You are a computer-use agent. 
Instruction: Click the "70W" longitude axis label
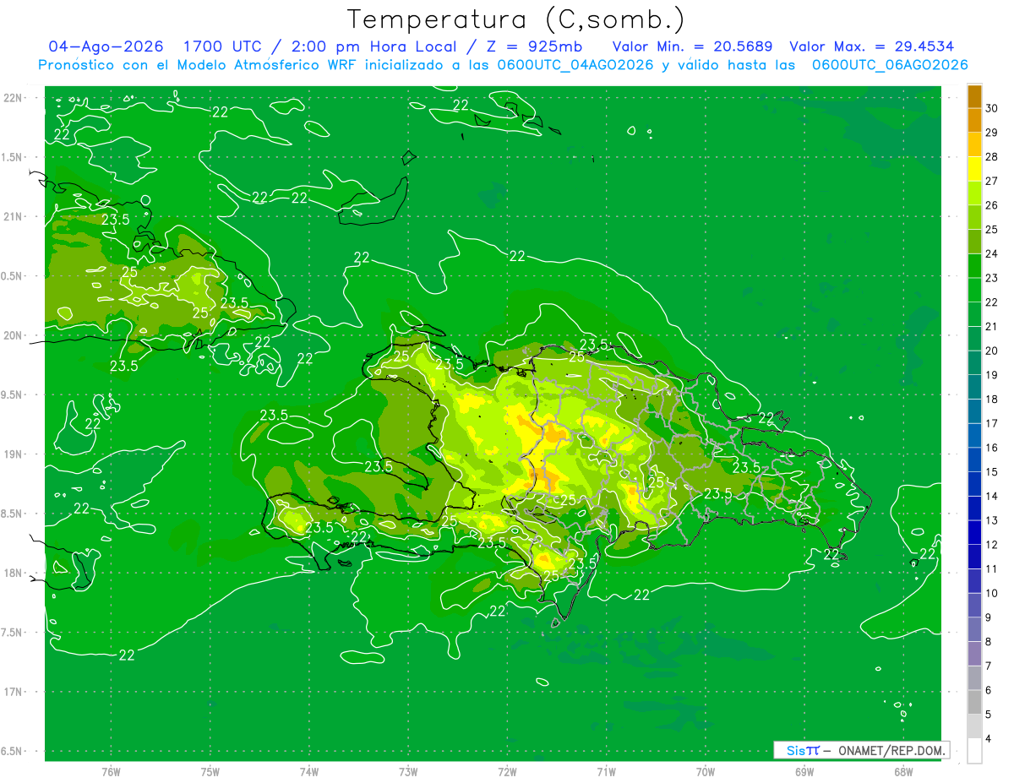pos(706,772)
